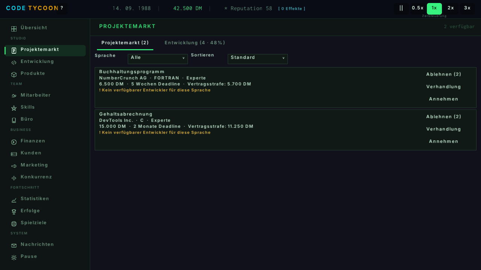Click the '2 verfügbar' counter
481x270 pixels.
click(459, 27)
